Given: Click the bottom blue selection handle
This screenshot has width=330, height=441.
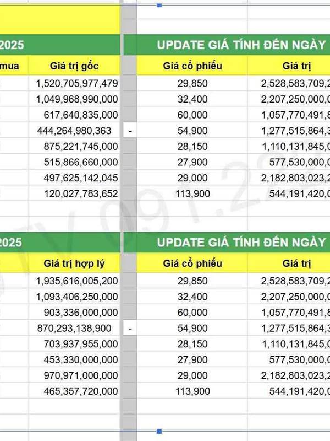Looking at the screenshot, I should (159, 431).
